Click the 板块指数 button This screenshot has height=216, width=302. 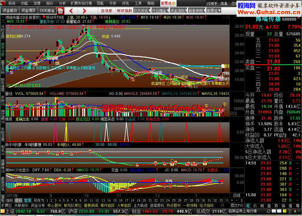[x=124, y=11]
